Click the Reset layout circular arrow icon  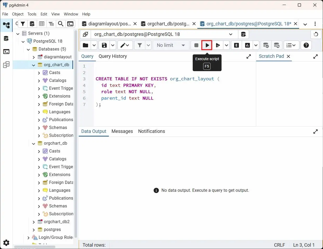coord(316,34)
